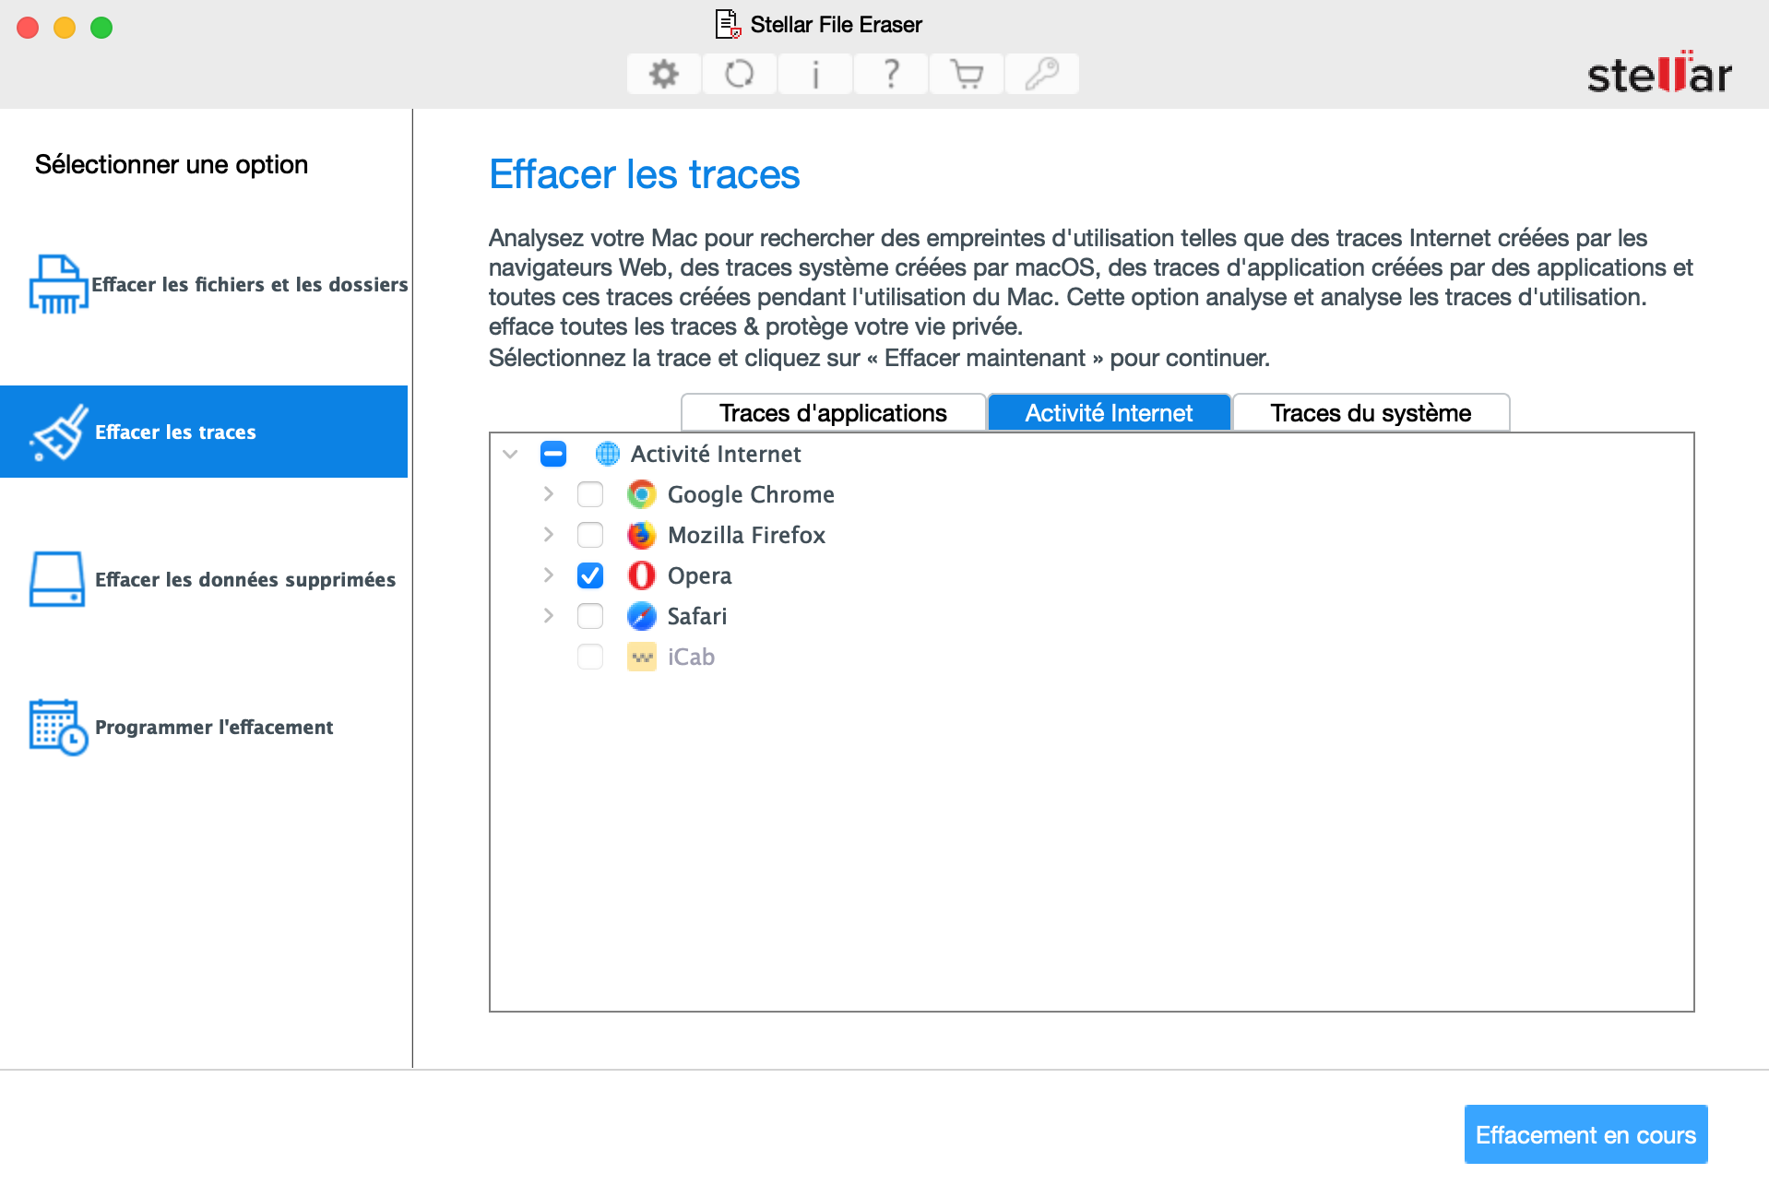Open settings with the gear toolbar icon
The height and width of the screenshot is (1197, 1769).
[663, 74]
